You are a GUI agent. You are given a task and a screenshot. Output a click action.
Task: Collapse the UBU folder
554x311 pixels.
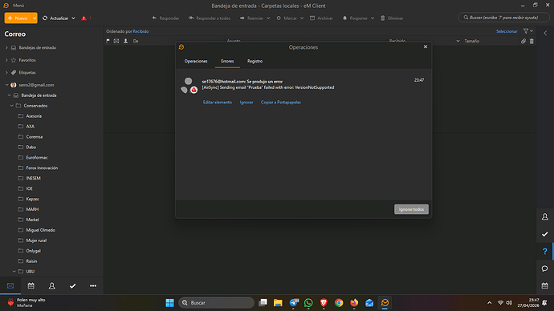pyautogui.click(x=14, y=272)
